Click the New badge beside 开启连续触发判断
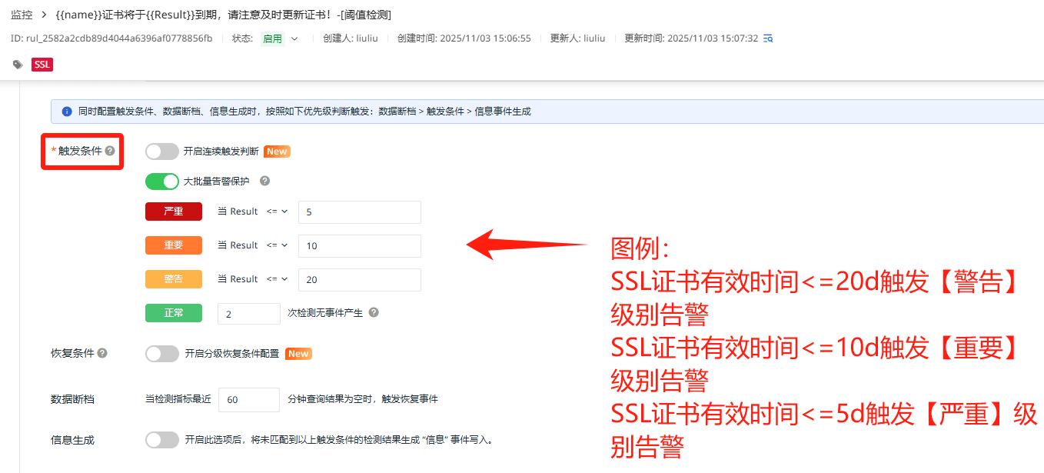Image resolution: width=1044 pixels, height=473 pixels. 277,152
